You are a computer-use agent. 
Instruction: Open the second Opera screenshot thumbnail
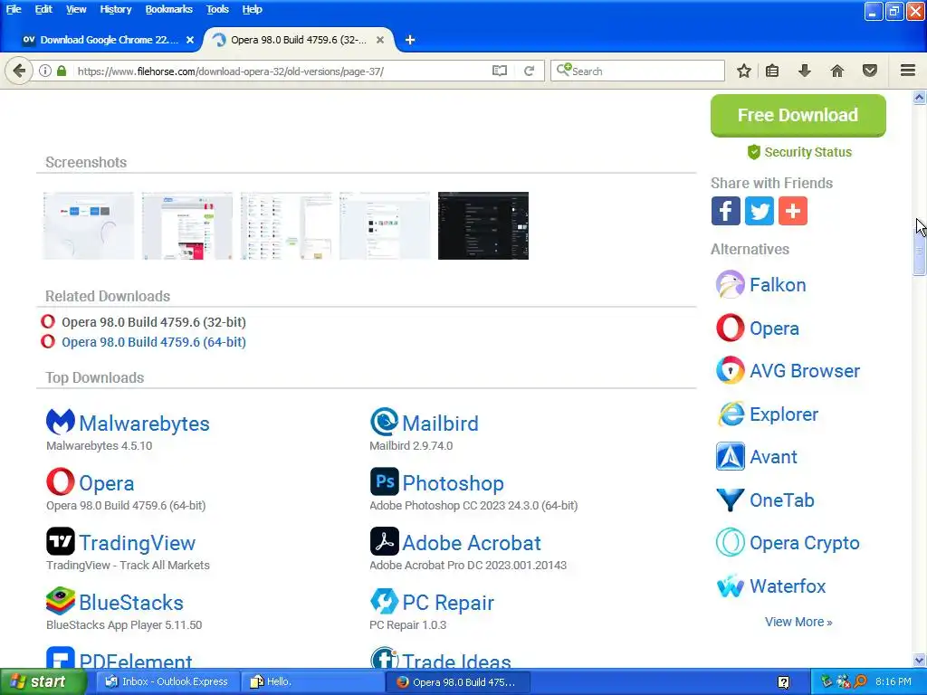(x=186, y=225)
